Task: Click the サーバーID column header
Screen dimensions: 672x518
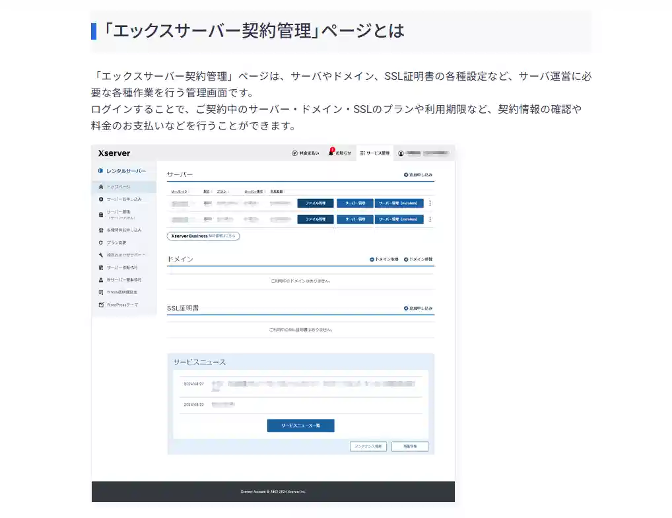Action: (x=179, y=192)
